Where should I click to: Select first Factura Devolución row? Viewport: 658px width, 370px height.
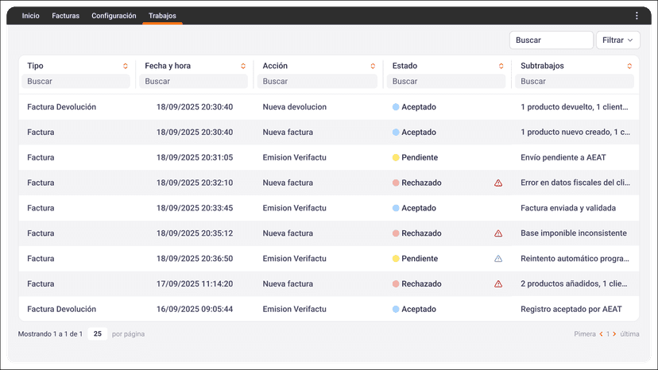328,107
